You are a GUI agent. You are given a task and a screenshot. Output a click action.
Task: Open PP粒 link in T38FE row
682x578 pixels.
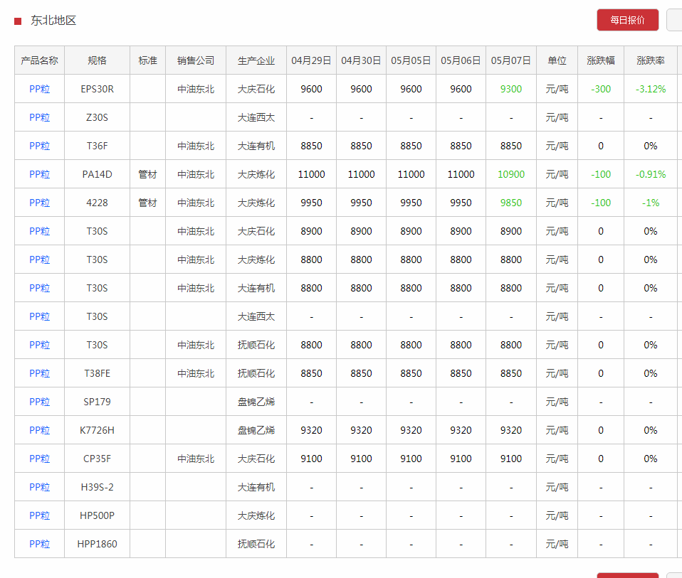pyautogui.click(x=40, y=373)
